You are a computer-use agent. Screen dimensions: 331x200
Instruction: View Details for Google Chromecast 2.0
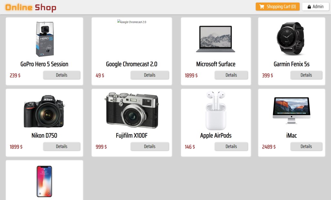[150, 75]
